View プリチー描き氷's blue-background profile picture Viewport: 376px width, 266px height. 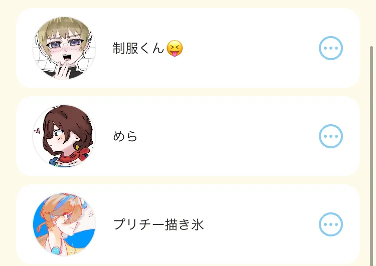[x=64, y=224]
